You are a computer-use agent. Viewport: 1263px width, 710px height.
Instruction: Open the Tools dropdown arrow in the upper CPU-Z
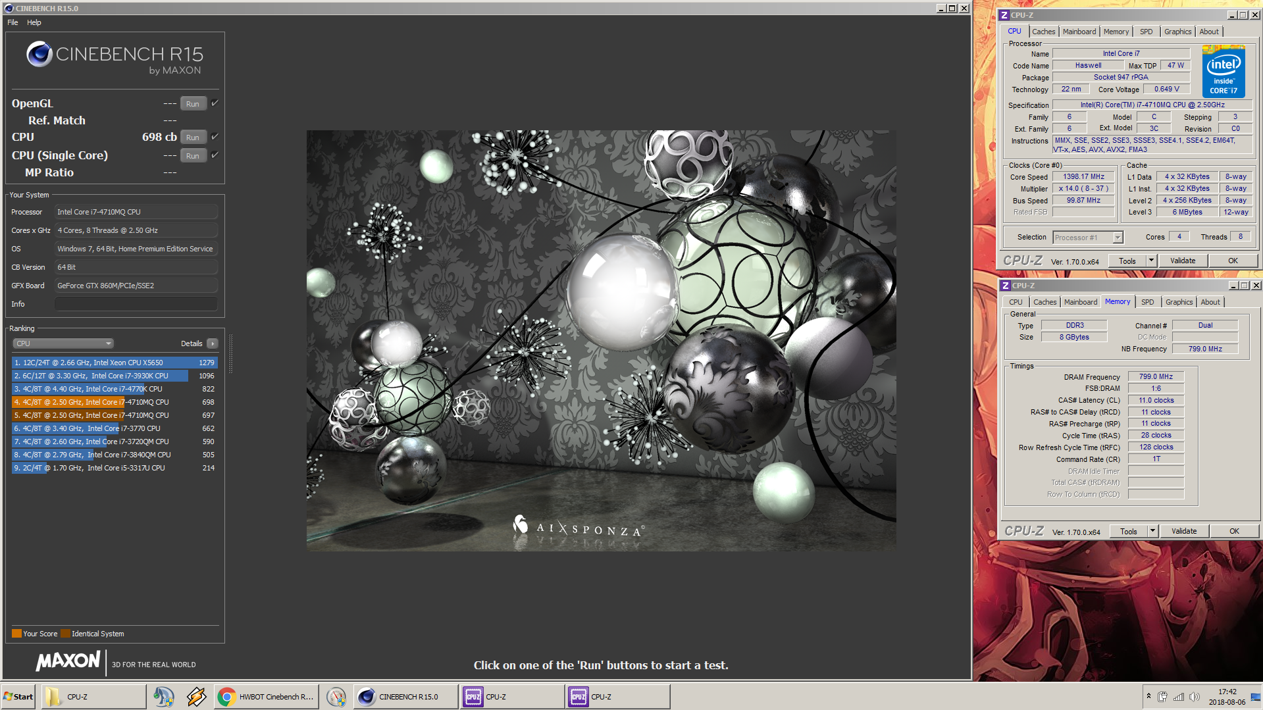point(1151,261)
